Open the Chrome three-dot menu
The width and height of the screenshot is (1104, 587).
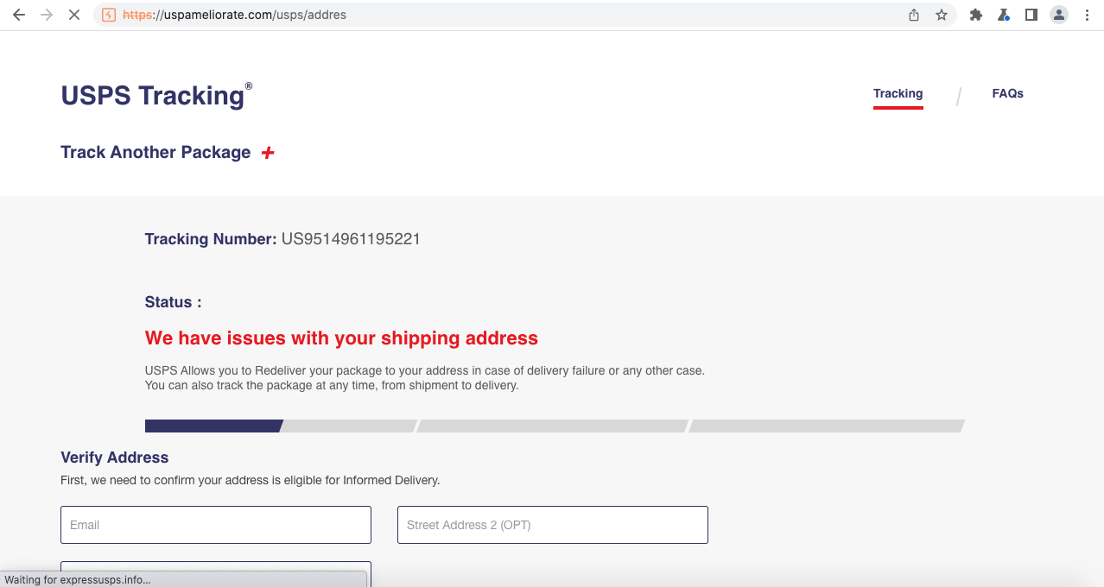[1087, 15]
